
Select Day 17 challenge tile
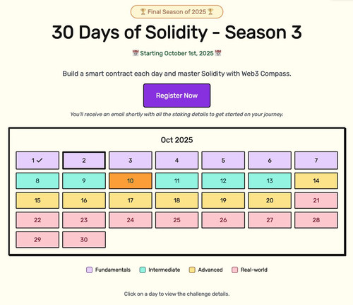(131, 200)
